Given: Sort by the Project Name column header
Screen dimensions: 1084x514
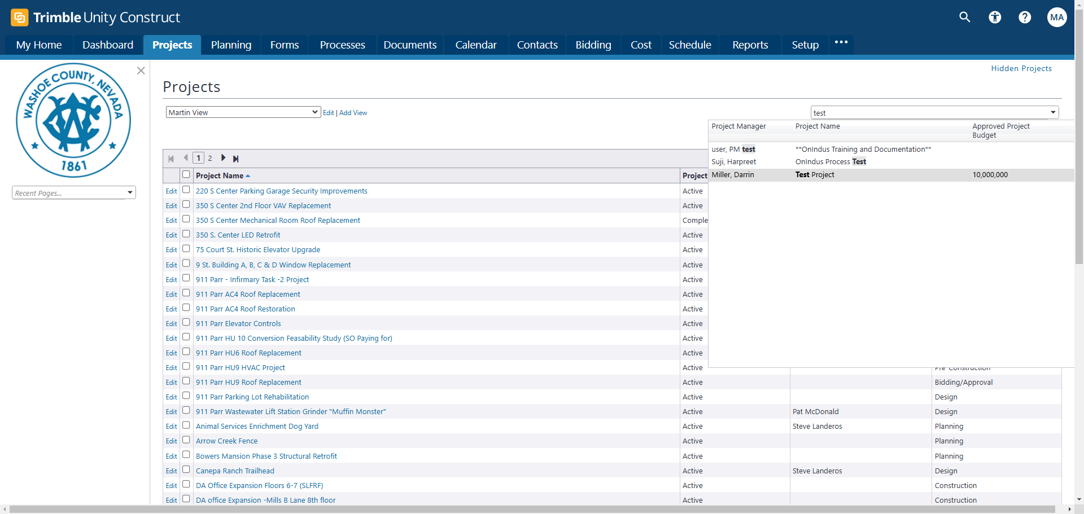Looking at the screenshot, I should pos(220,176).
